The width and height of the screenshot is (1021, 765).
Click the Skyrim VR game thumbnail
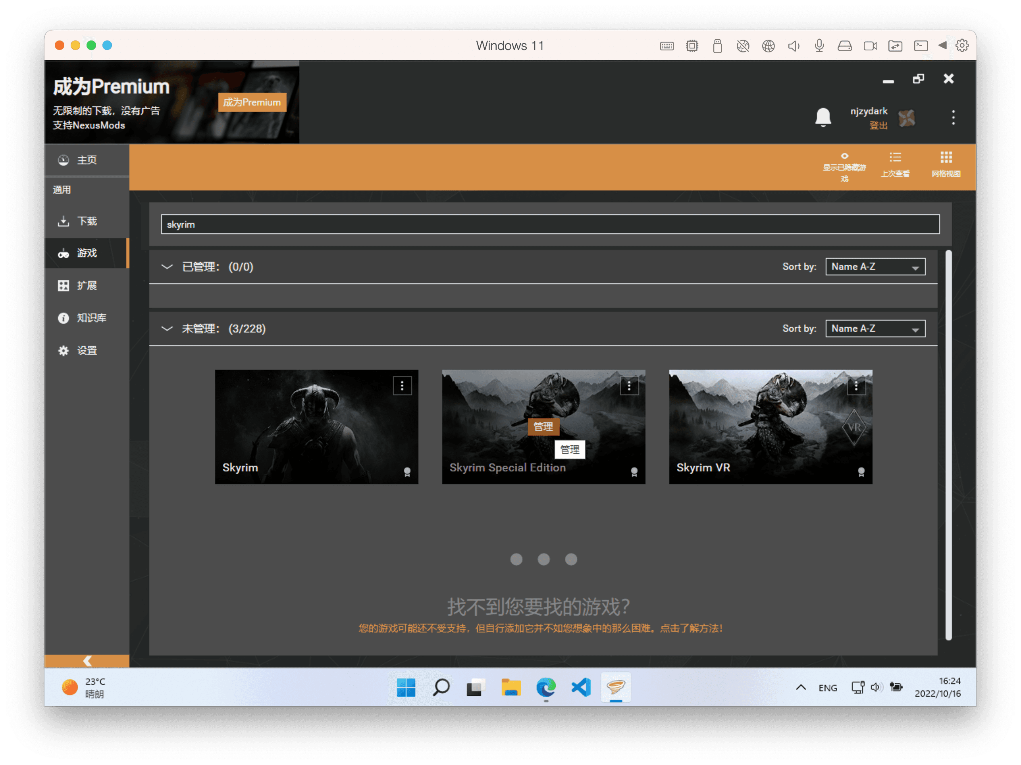771,427
